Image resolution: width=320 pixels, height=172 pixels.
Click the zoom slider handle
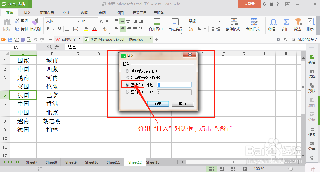(290, 169)
